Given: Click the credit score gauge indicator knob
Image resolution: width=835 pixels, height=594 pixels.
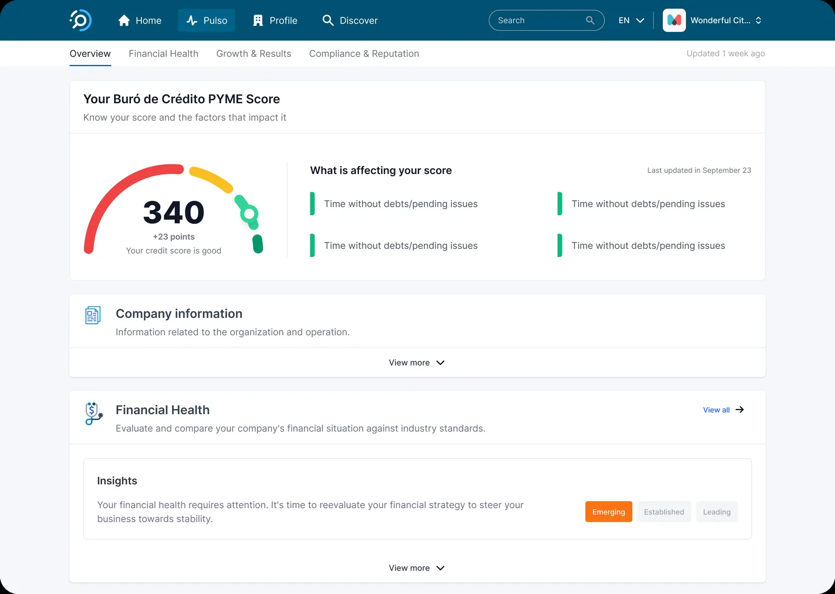Looking at the screenshot, I should tap(249, 214).
